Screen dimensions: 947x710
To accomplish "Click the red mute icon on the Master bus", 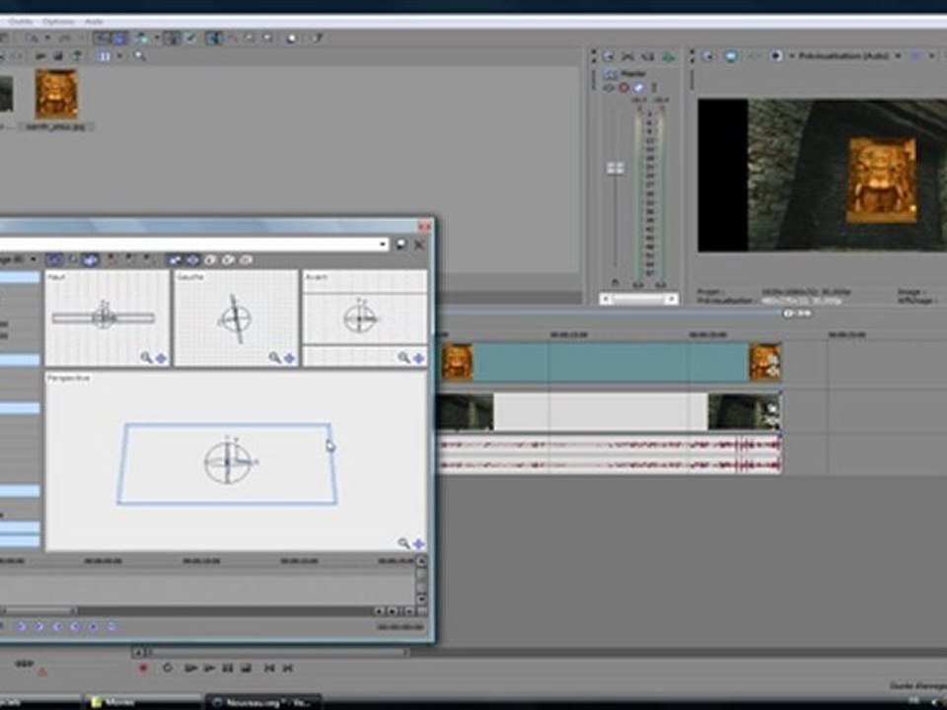I will (x=623, y=88).
